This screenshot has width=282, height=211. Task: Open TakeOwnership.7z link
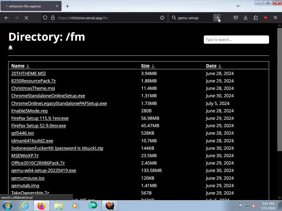coord(30,193)
